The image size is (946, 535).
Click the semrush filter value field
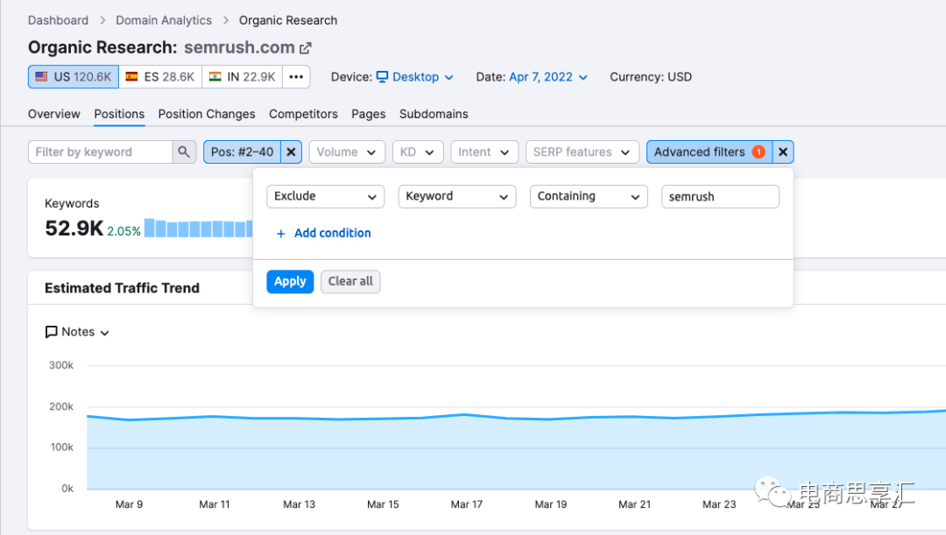pyautogui.click(x=720, y=197)
